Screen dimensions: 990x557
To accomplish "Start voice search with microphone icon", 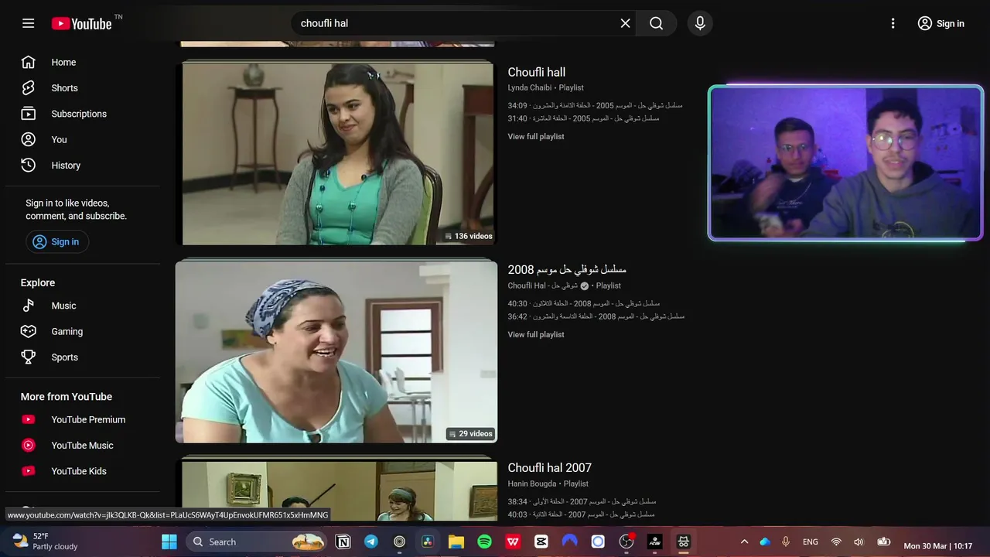I will [x=700, y=23].
